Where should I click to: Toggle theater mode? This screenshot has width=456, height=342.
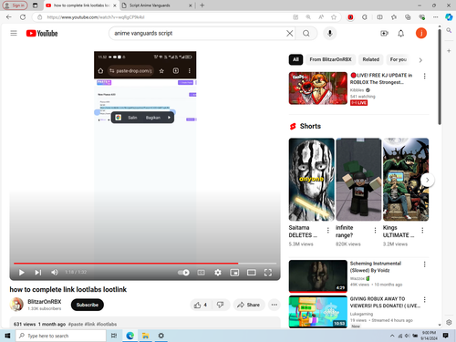[x=251, y=273]
